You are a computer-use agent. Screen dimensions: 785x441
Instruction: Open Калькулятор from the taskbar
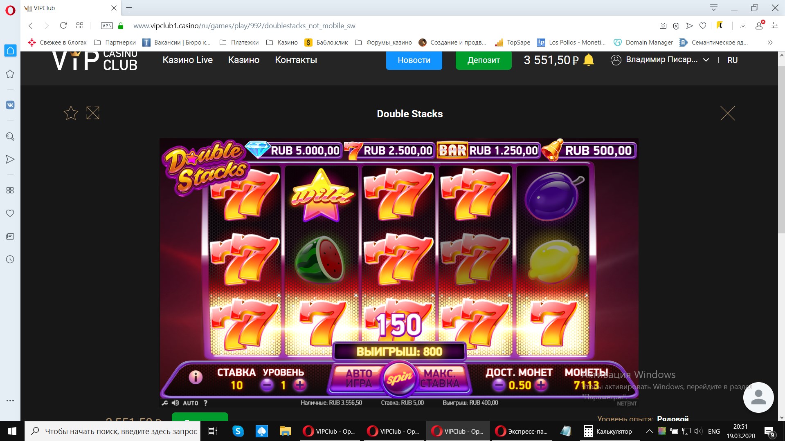pyautogui.click(x=608, y=431)
